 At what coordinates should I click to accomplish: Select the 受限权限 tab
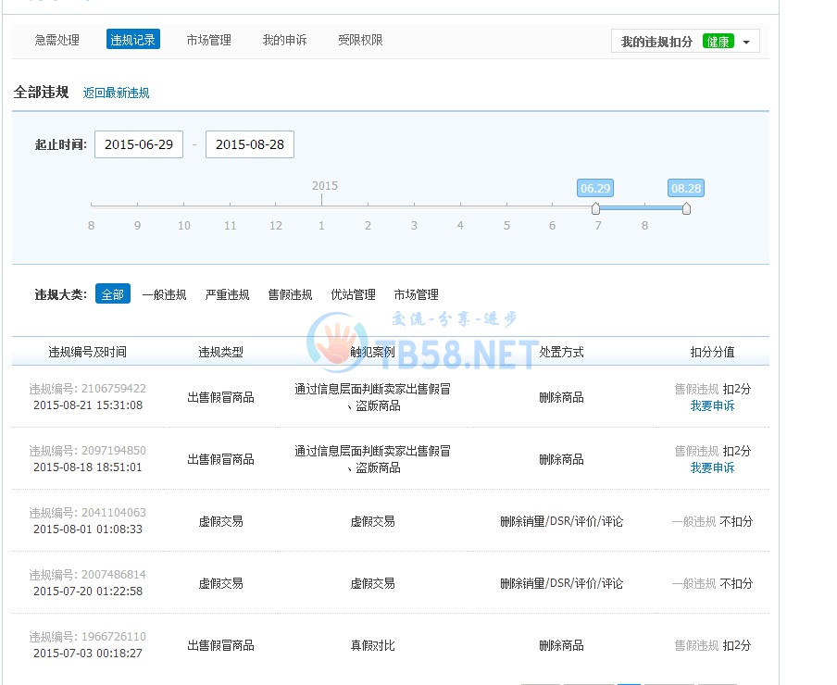(x=360, y=40)
